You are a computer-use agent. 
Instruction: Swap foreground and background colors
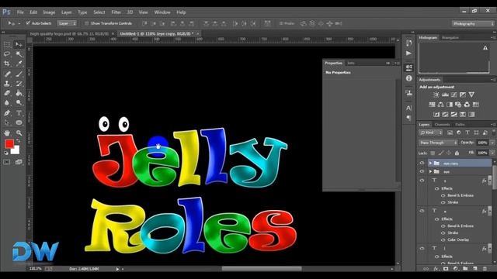click(x=18, y=140)
